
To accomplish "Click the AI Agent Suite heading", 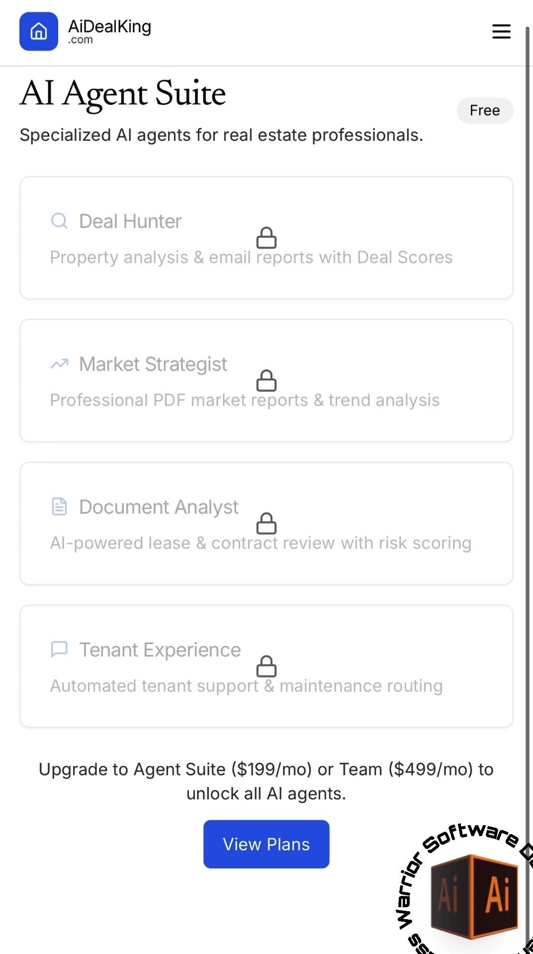I will point(123,93).
